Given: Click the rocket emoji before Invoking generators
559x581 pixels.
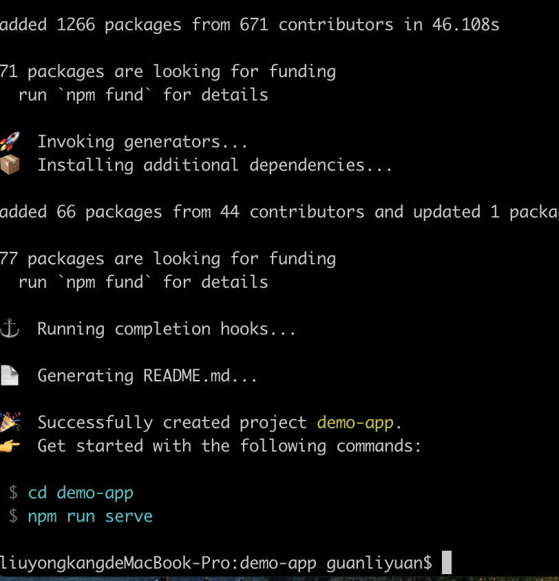Looking at the screenshot, I should (x=10, y=141).
